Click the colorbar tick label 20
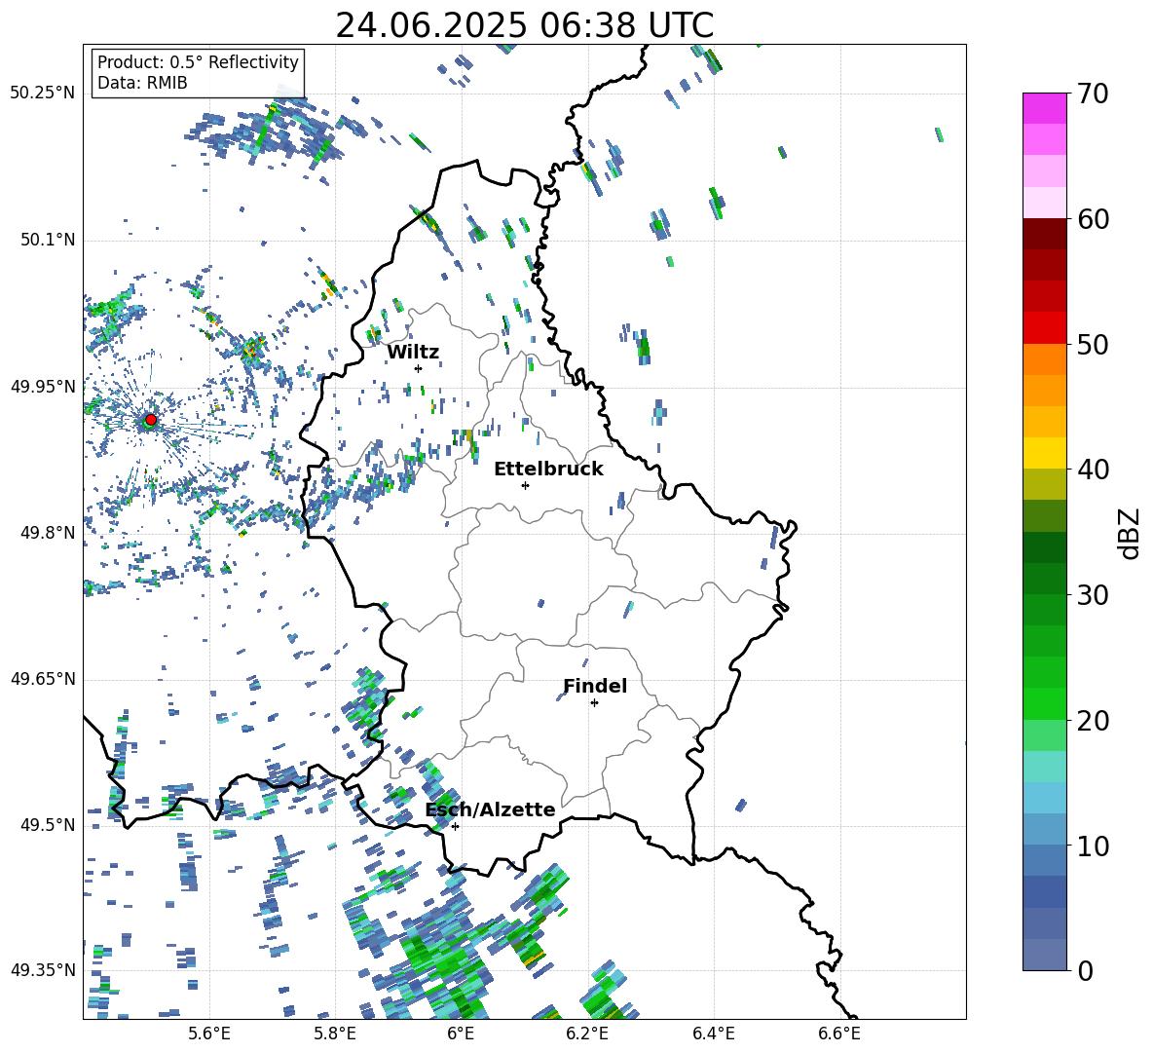Viewport: 1153px width, 1053px height. (1093, 721)
